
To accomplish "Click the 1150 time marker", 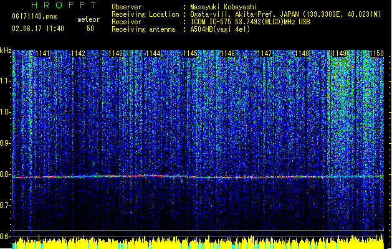I will 376,54.
